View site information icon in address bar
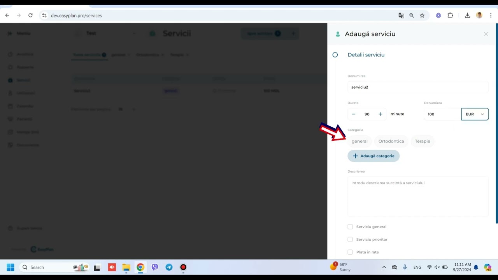This screenshot has height=280, width=498. point(44,16)
